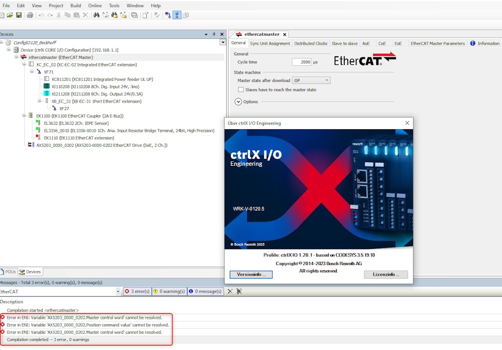
Task: Click the highlighted Download toolbar icon
Action: [x=177, y=15]
